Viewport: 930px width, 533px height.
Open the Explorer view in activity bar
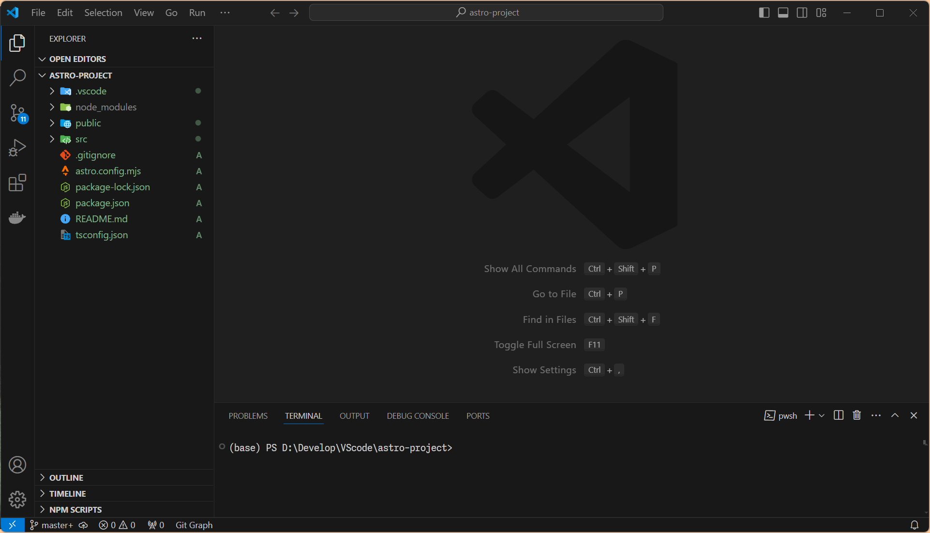coord(17,43)
